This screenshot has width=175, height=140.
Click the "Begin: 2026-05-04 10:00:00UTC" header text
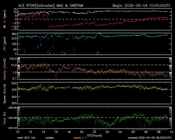click(142, 5)
